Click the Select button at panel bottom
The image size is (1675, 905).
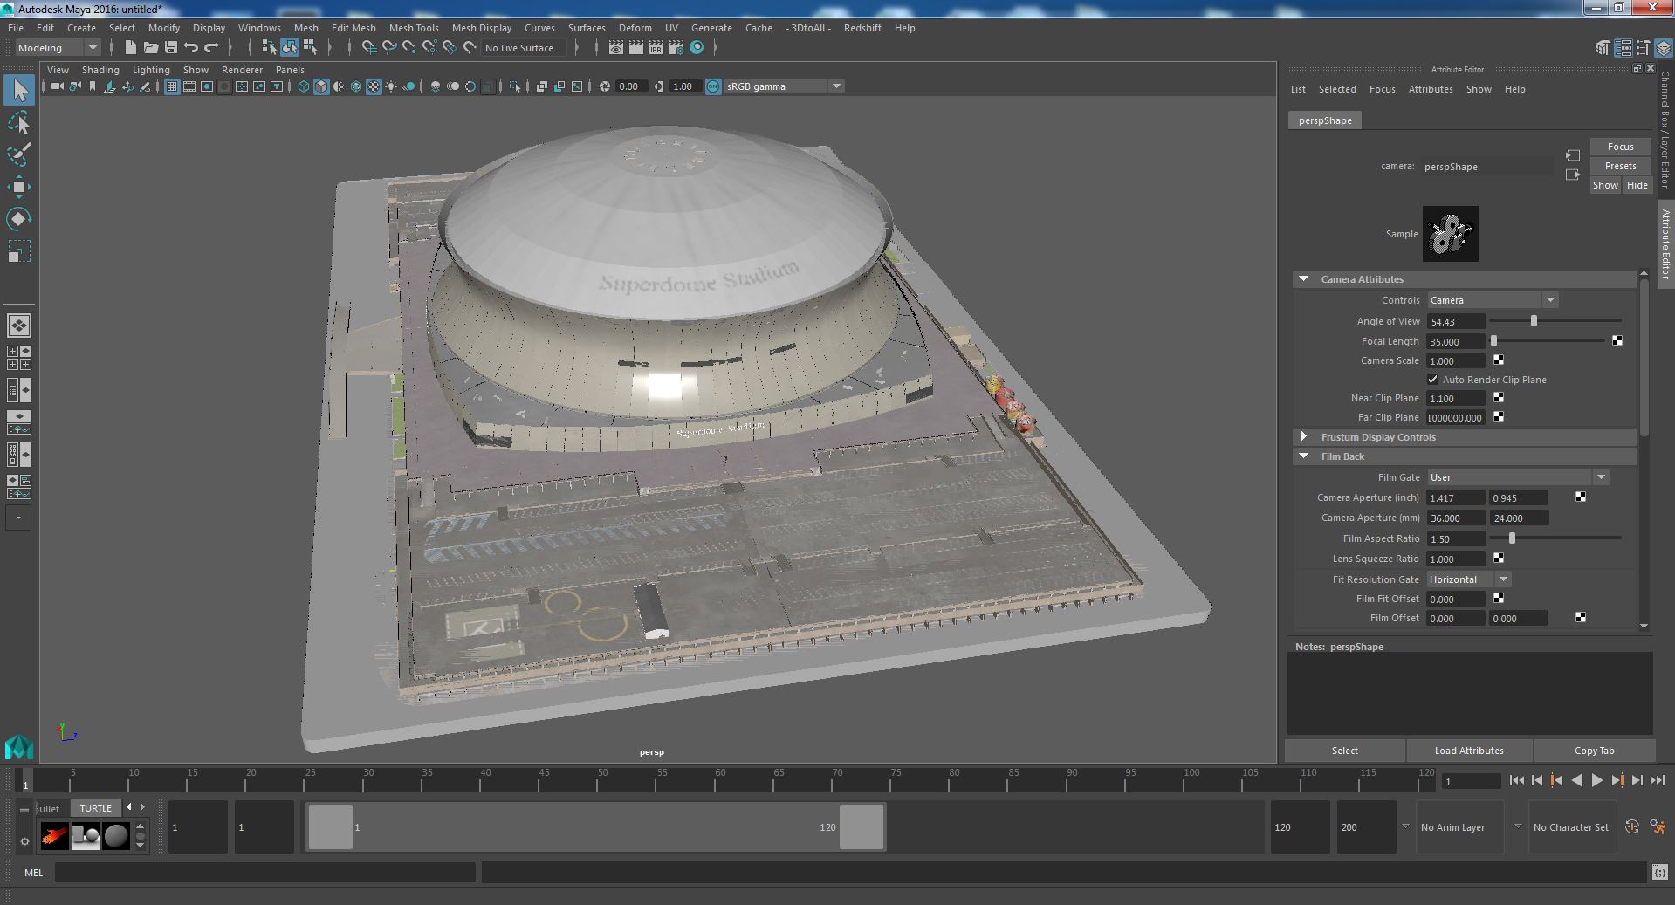point(1344,751)
